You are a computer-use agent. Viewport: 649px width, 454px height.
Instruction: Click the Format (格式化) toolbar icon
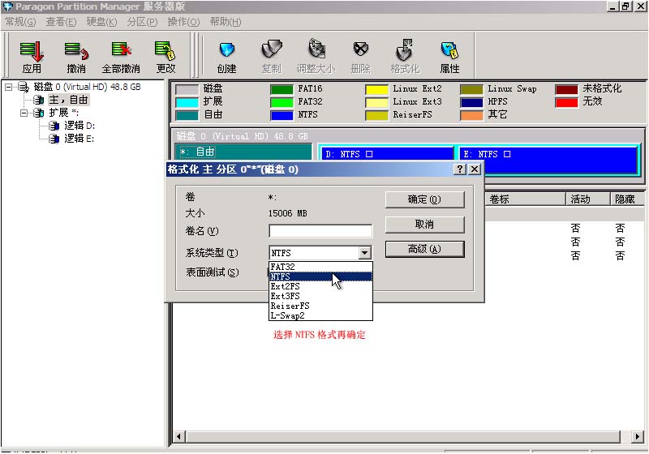[405, 57]
